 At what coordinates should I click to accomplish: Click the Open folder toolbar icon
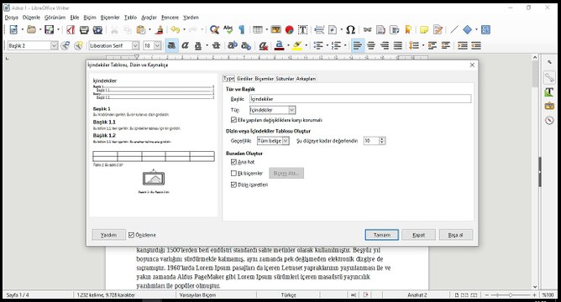[31, 29]
